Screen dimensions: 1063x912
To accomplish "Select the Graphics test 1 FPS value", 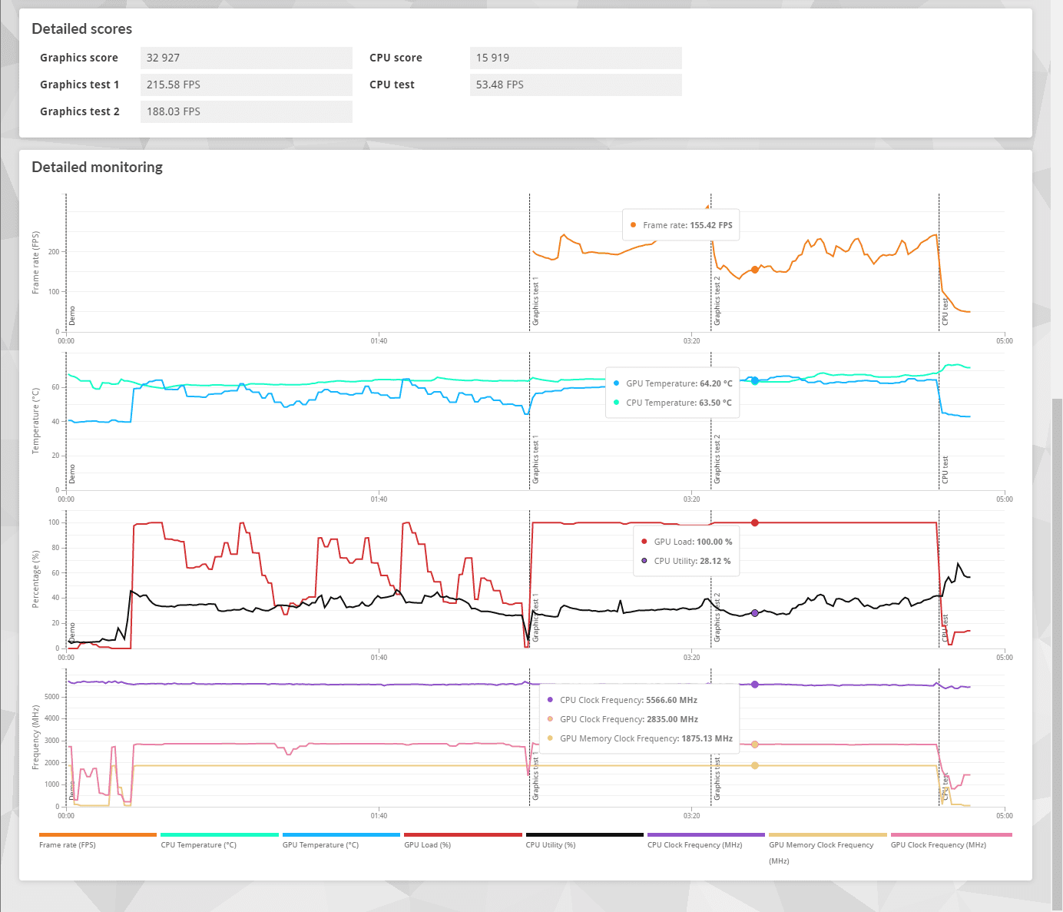I will tap(174, 85).
